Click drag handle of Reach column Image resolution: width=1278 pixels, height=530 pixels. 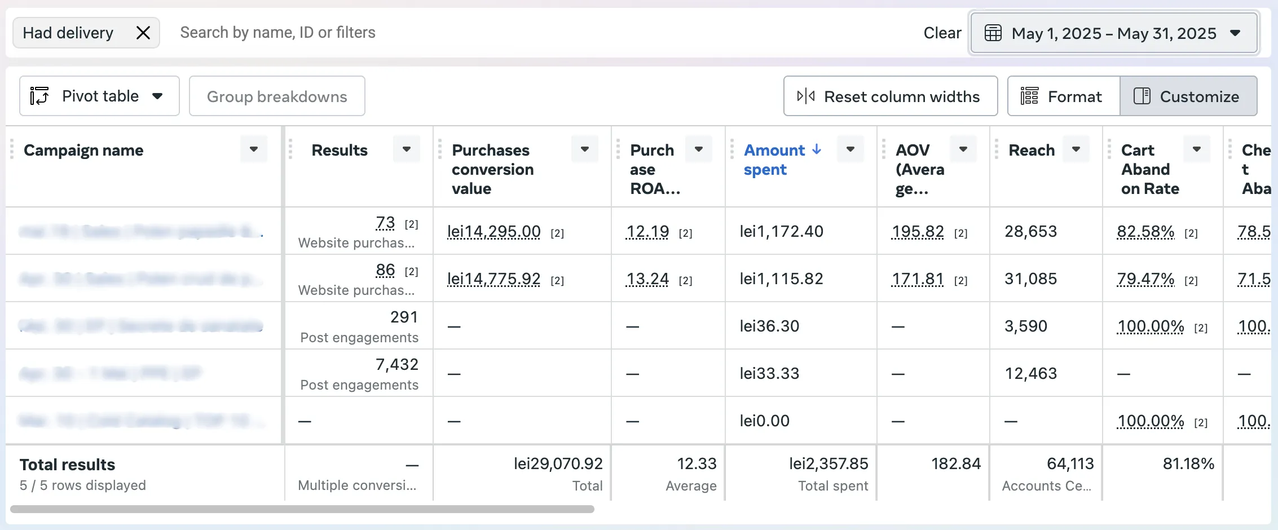click(x=997, y=149)
